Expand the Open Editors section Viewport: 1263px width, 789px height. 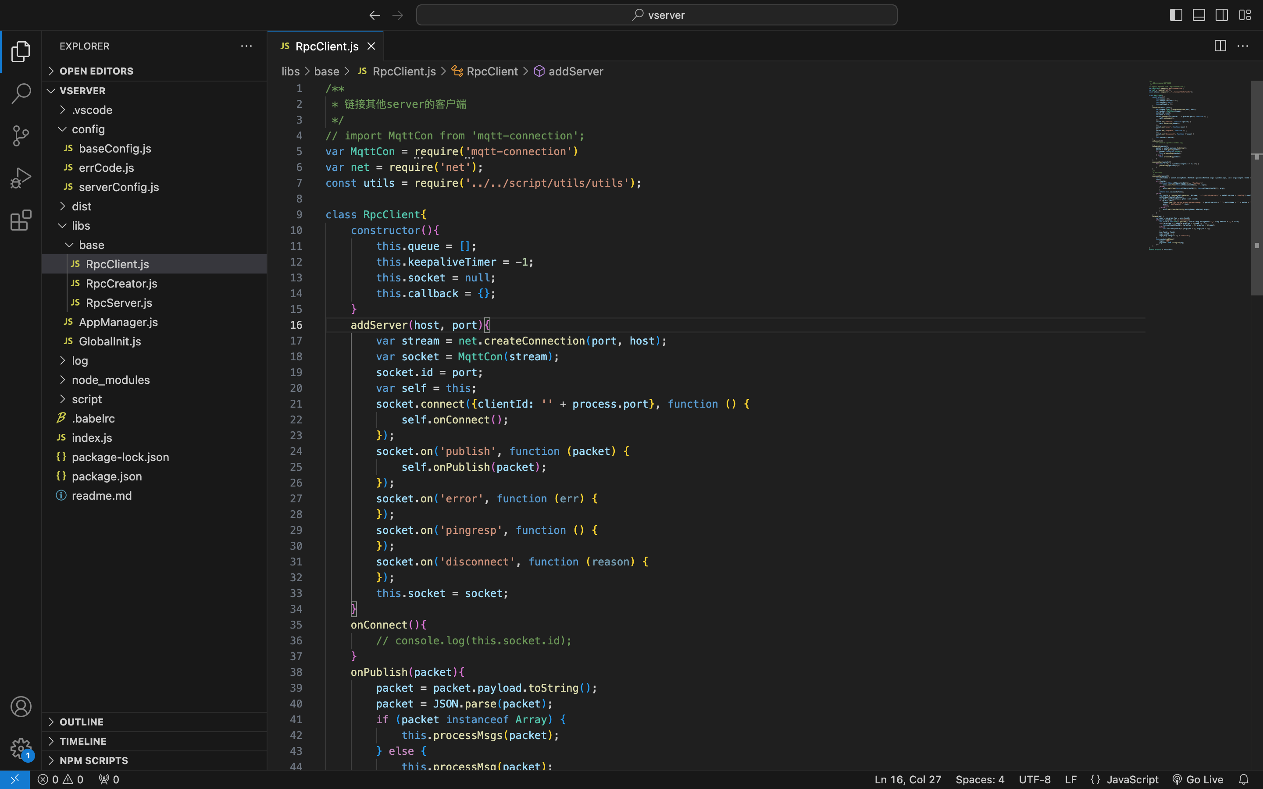tap(154, 71)
